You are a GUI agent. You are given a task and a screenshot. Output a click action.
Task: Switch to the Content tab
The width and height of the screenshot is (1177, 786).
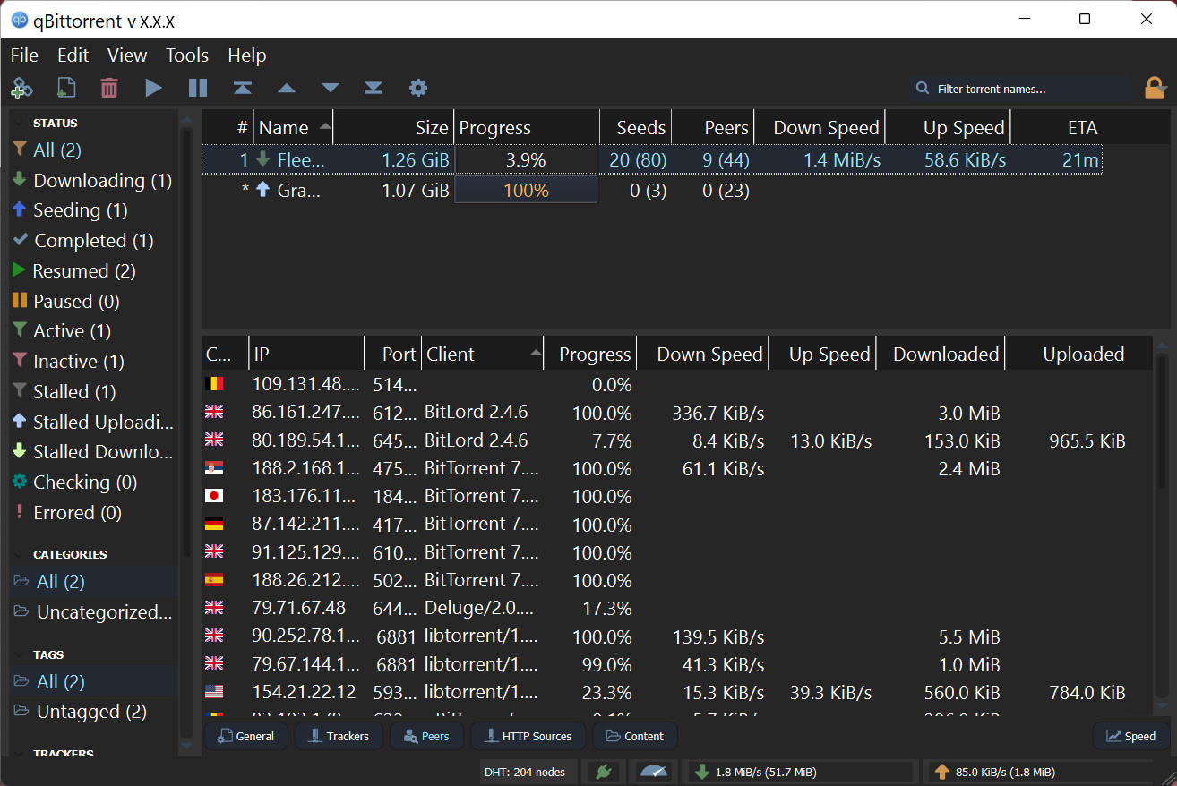pyautogui.click(x=635, y=736)
